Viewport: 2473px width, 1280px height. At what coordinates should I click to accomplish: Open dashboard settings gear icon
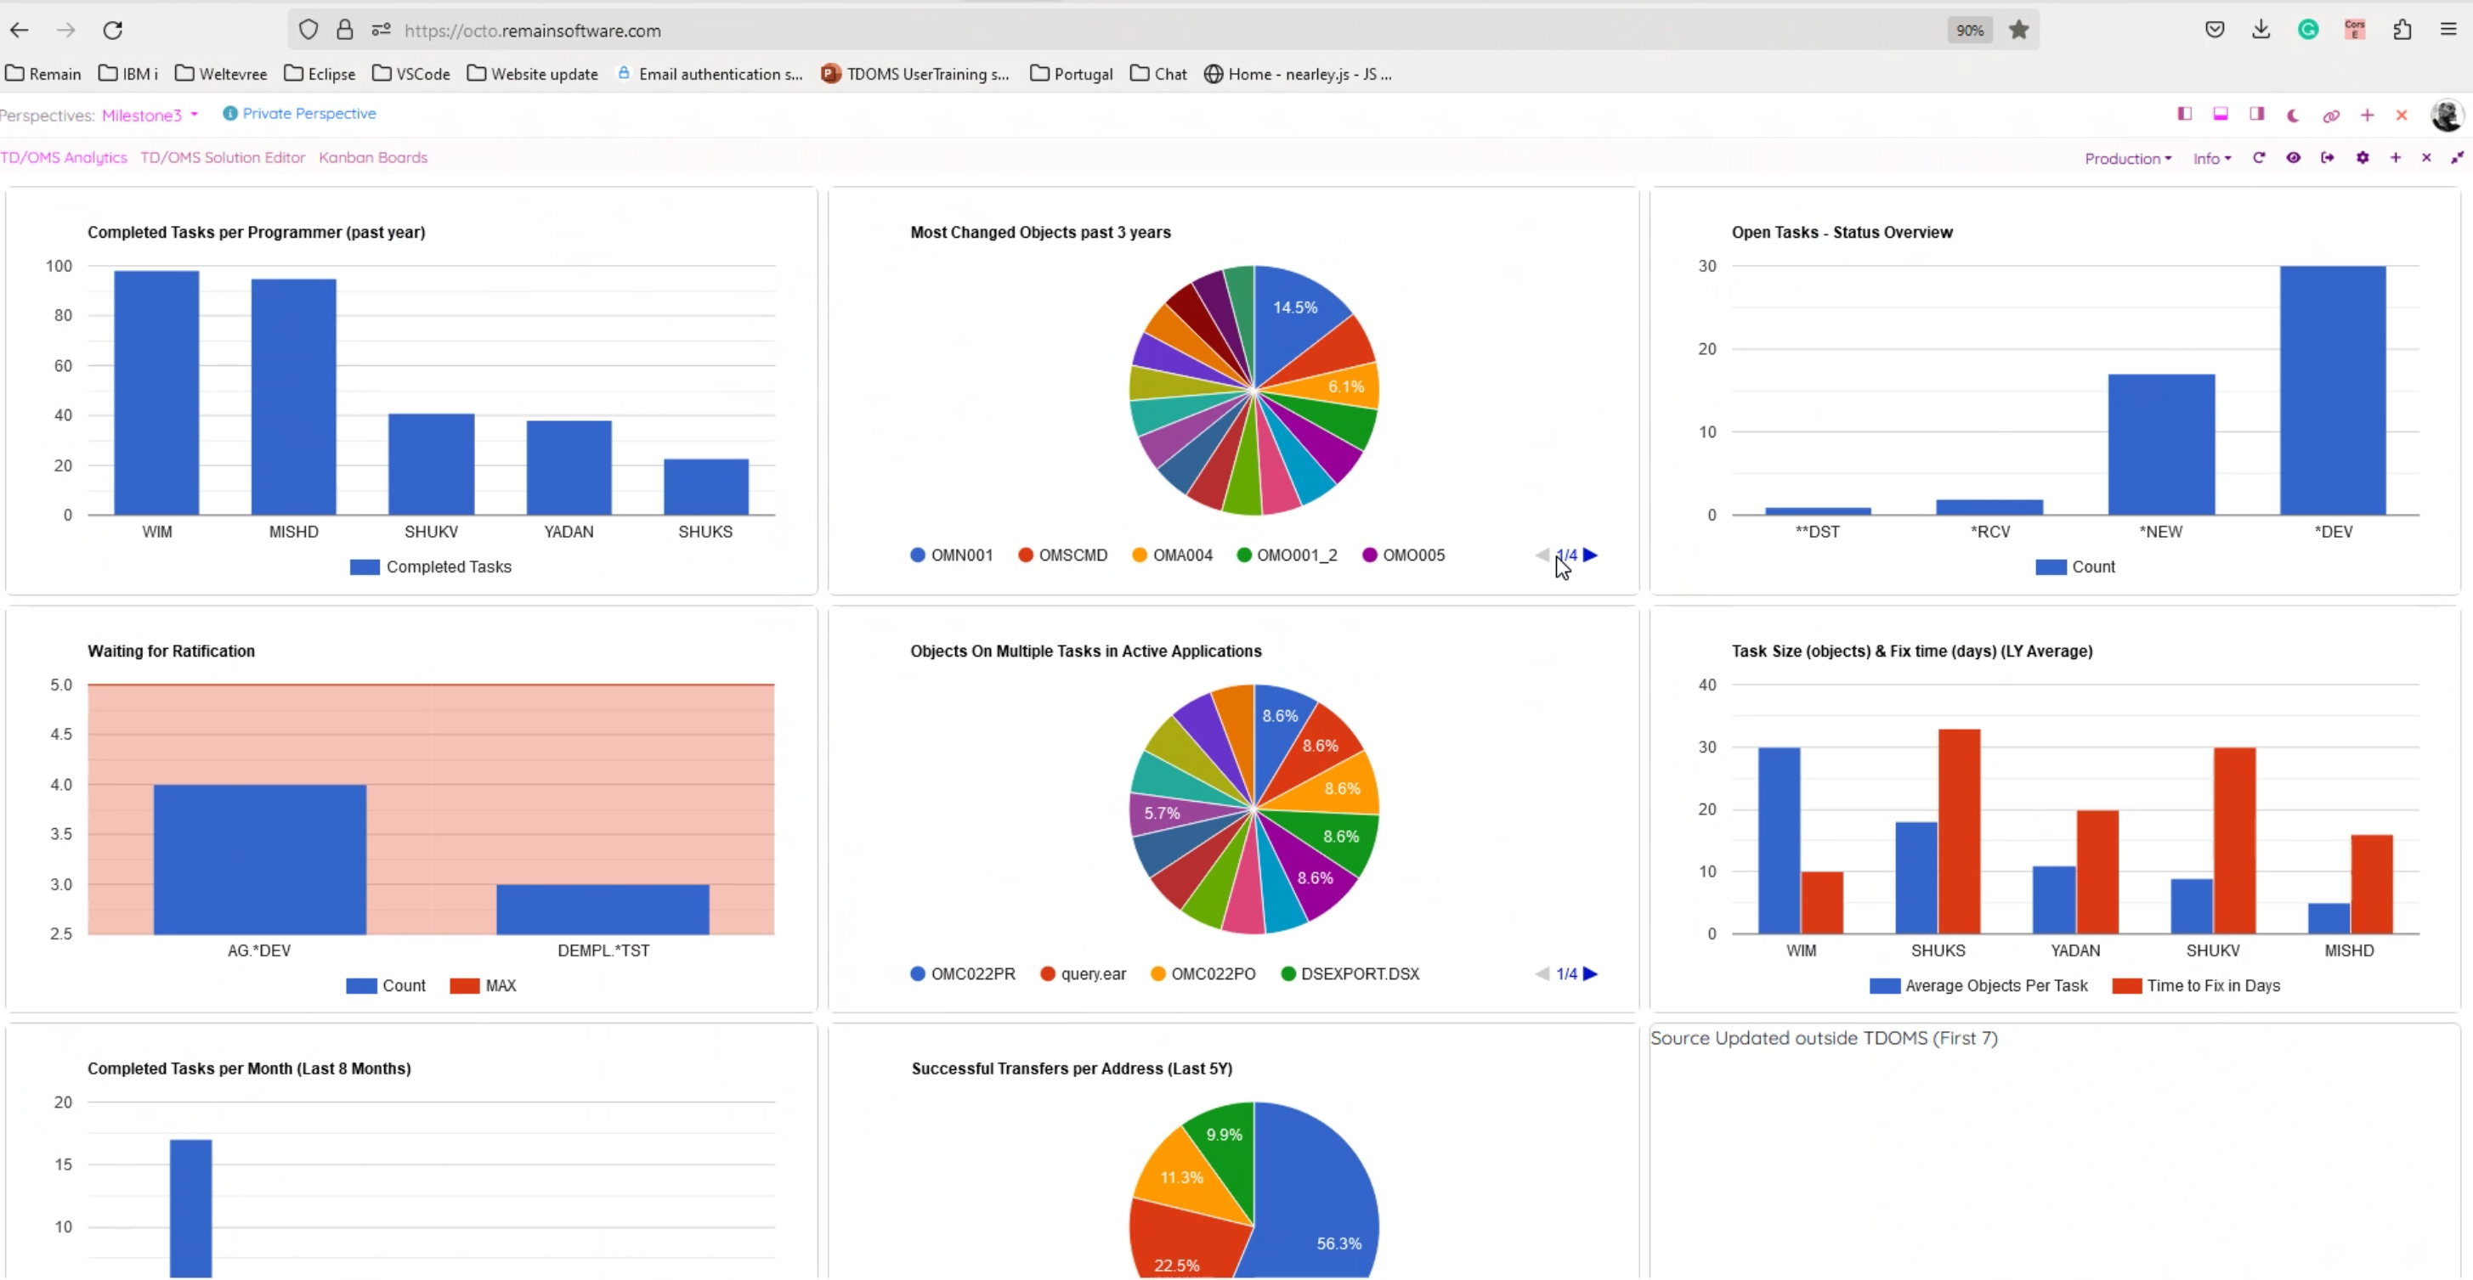pos(2363,157)
